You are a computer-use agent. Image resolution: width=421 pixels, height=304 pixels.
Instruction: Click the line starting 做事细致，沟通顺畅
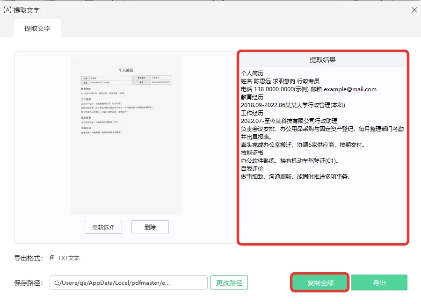tap(296, 176)
